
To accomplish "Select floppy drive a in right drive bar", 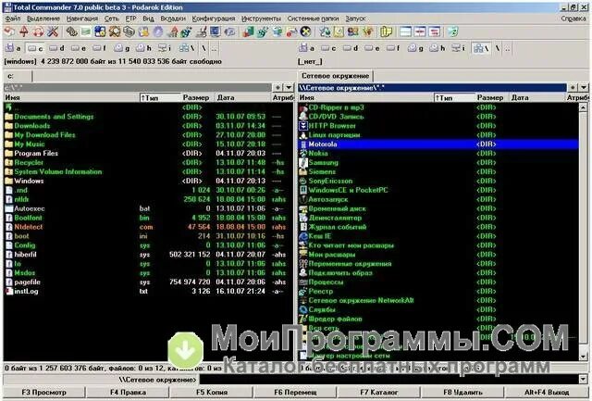I will click(x=307, y=48).
